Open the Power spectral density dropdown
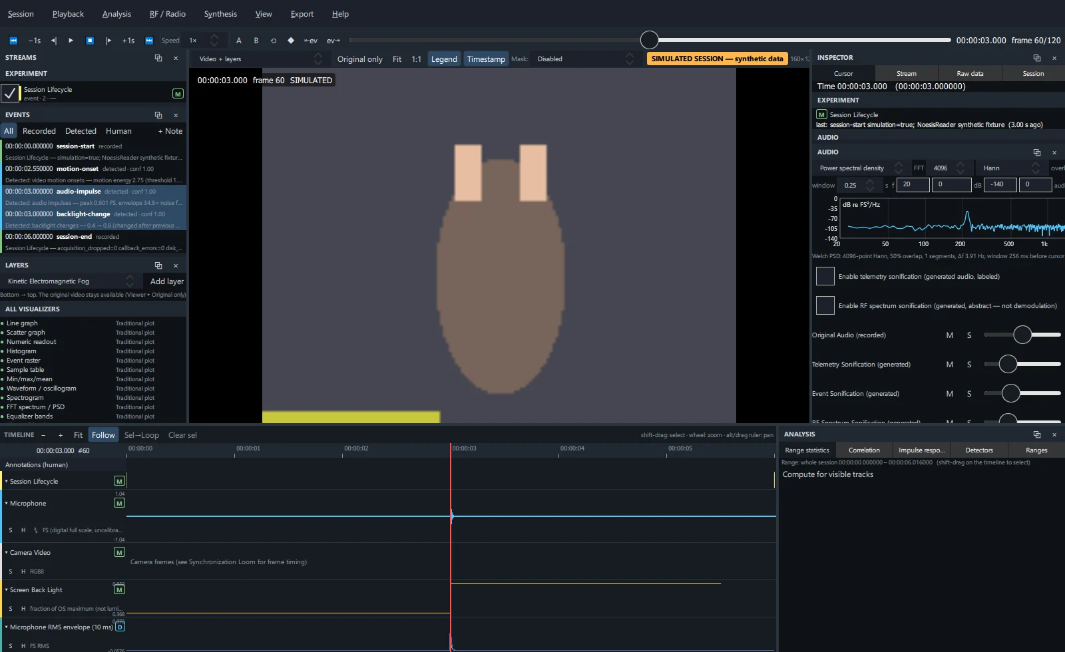Viewport: 1065px width, 652px height. (860, 168)
